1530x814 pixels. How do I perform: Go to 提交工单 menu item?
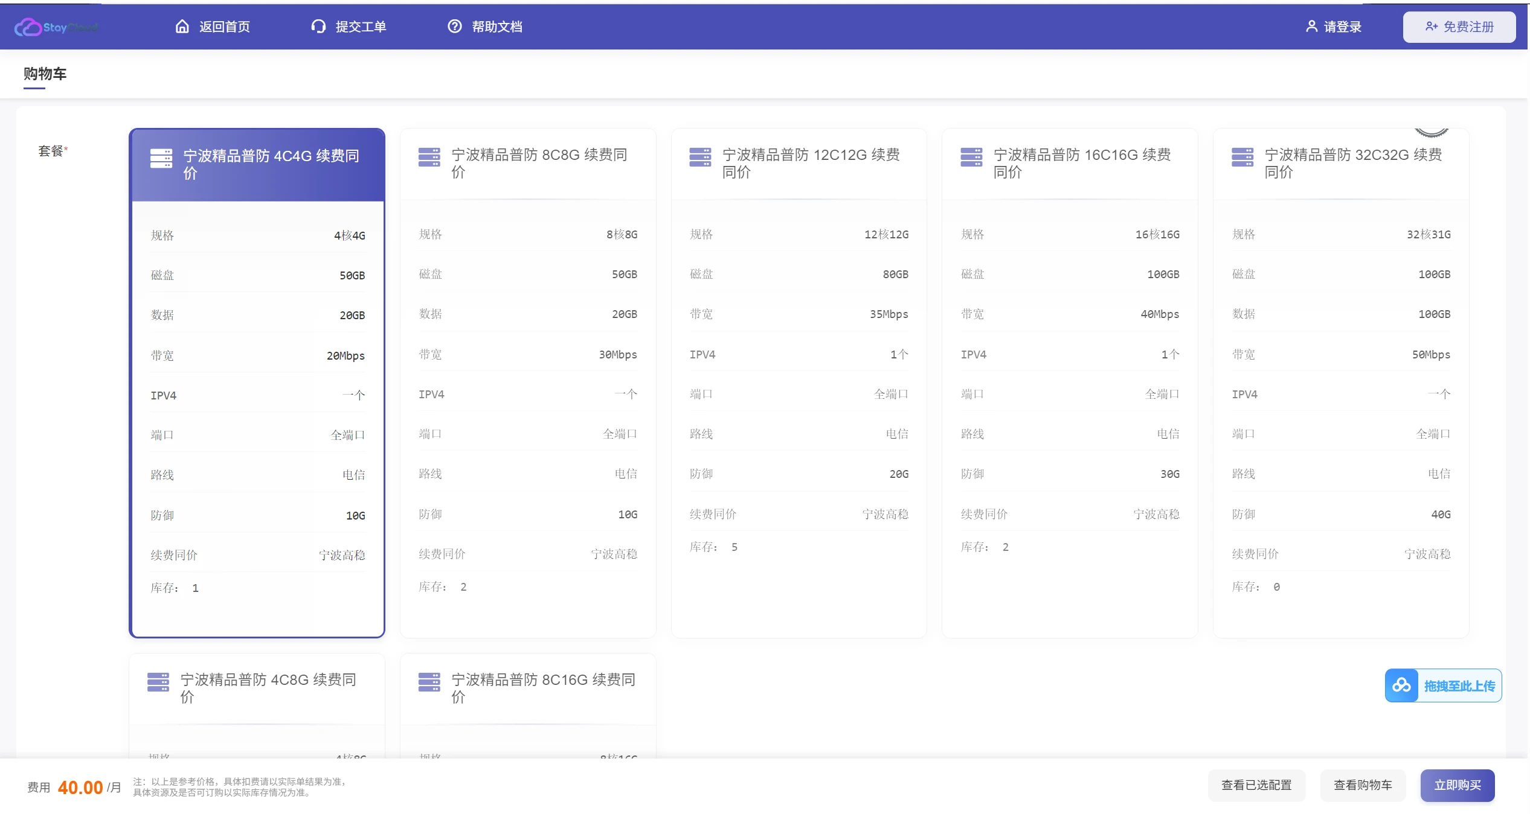361,27
